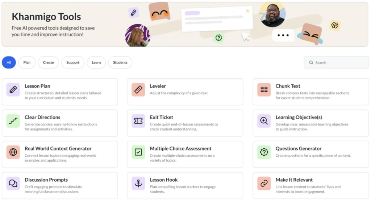
Task: Open the Exit Ticket tool title
Action: [161, 118]
